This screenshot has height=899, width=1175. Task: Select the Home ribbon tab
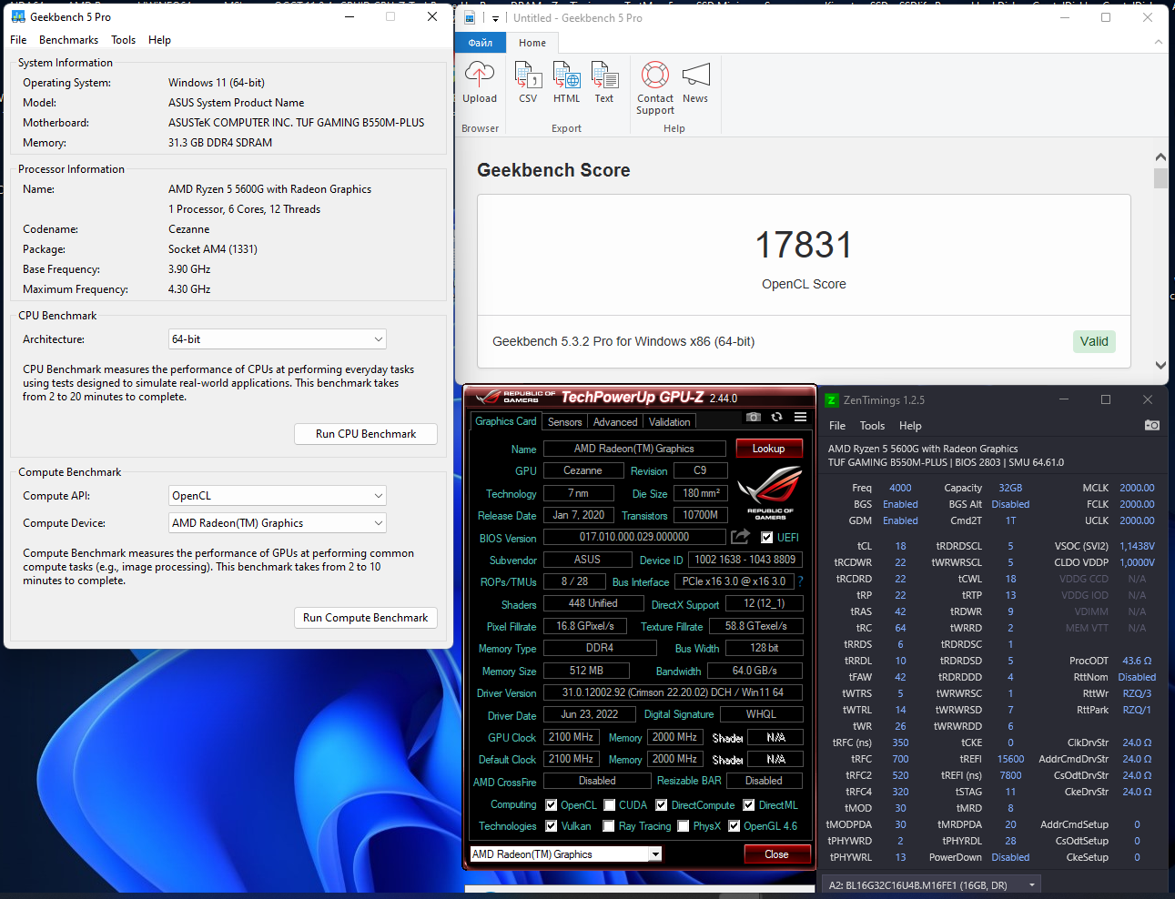(x=532, y=43)
